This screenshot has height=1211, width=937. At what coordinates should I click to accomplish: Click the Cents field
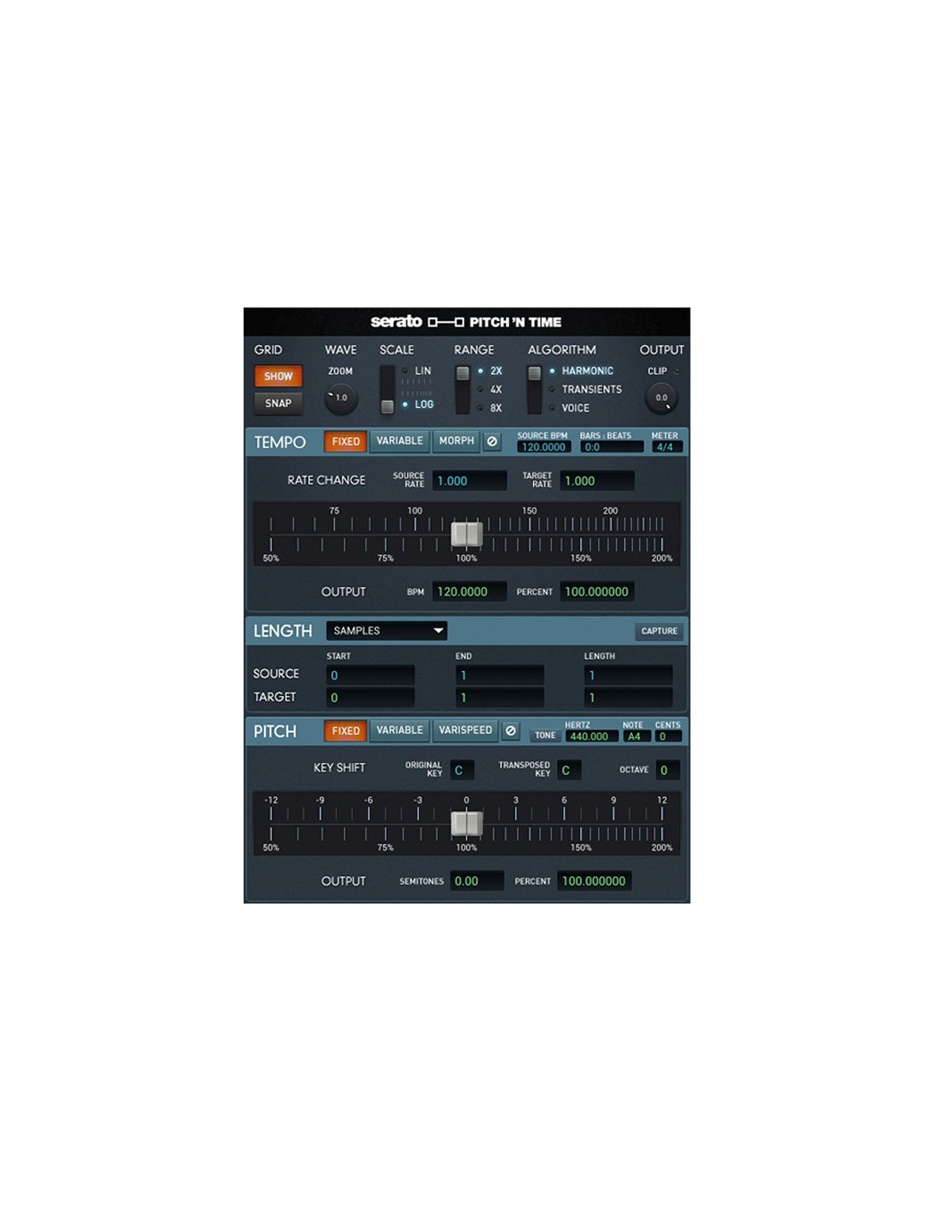pyautogui.click(x=669, y=737)
